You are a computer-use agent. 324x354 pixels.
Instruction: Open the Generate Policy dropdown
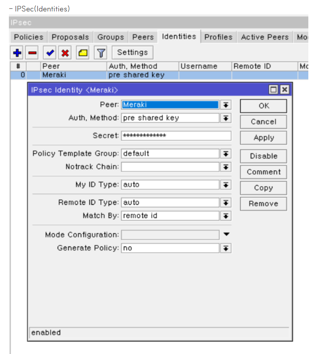(x=226, y=248)
